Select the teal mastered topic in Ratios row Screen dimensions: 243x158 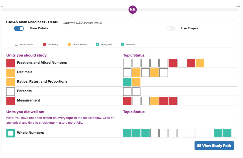[x=127, y=82]
